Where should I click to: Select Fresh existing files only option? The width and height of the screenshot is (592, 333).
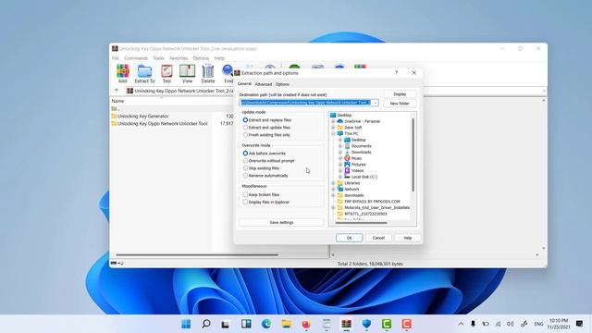coord(266,135)
